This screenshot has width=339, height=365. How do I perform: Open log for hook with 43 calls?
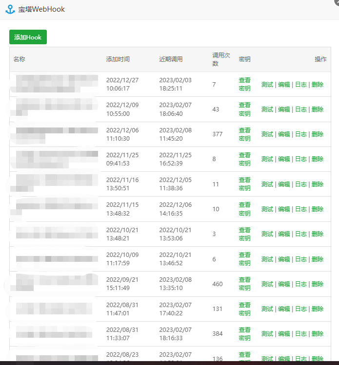point(300,109)
